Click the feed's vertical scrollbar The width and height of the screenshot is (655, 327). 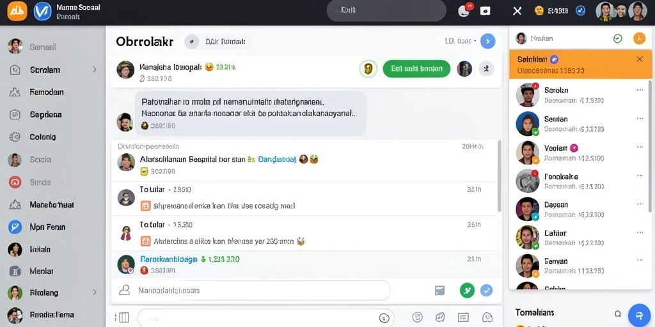click(499, 176)
